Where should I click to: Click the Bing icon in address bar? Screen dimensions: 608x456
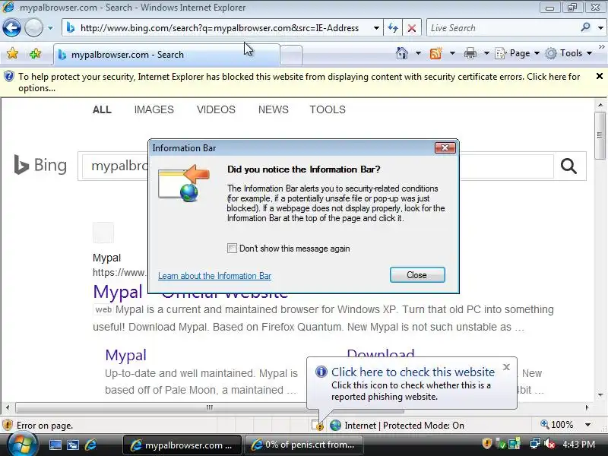(x=71, y=28)
